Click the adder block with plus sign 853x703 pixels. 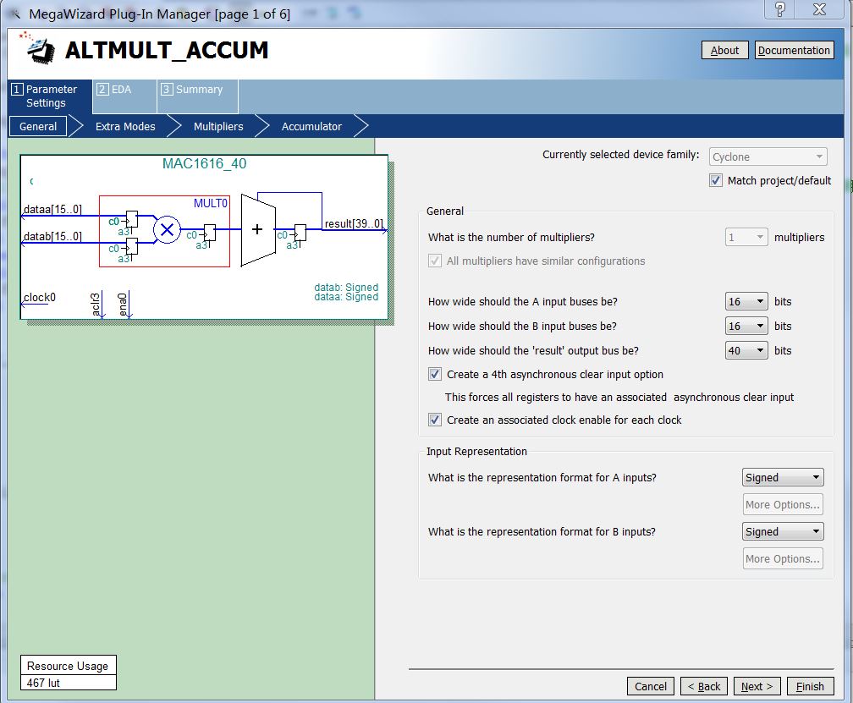258,229
